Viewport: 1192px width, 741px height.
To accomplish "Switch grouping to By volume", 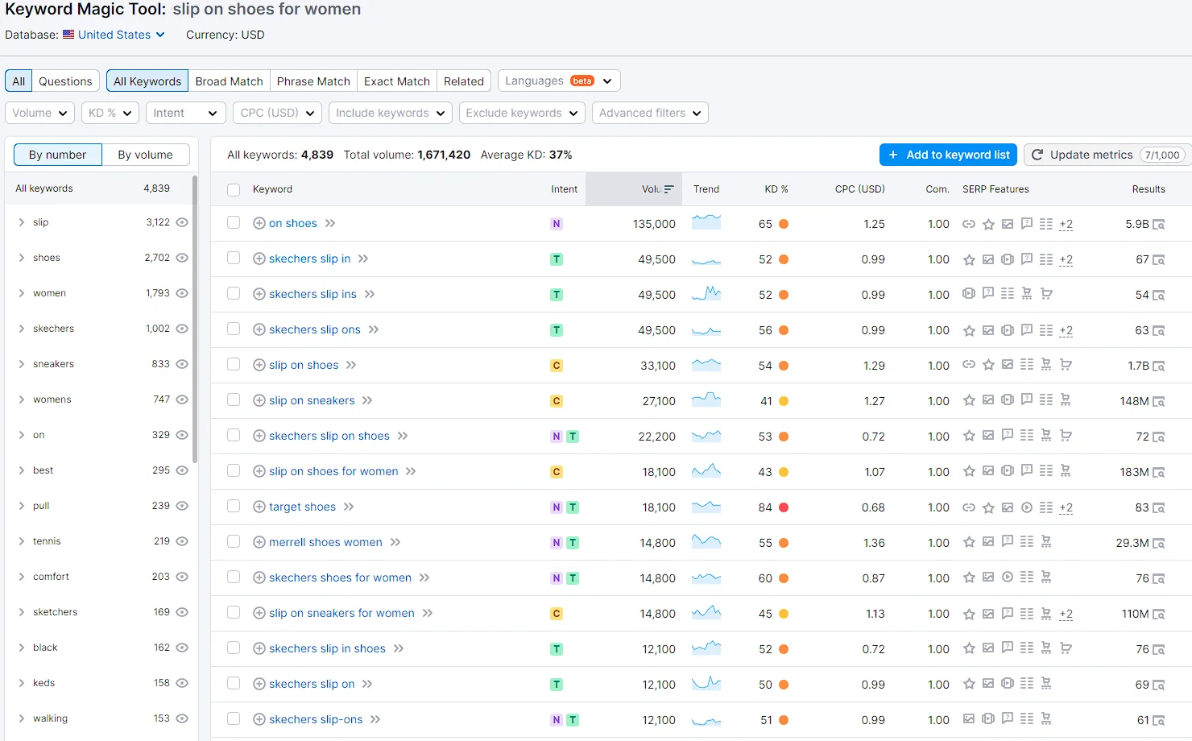I will [x=146, y=155].
